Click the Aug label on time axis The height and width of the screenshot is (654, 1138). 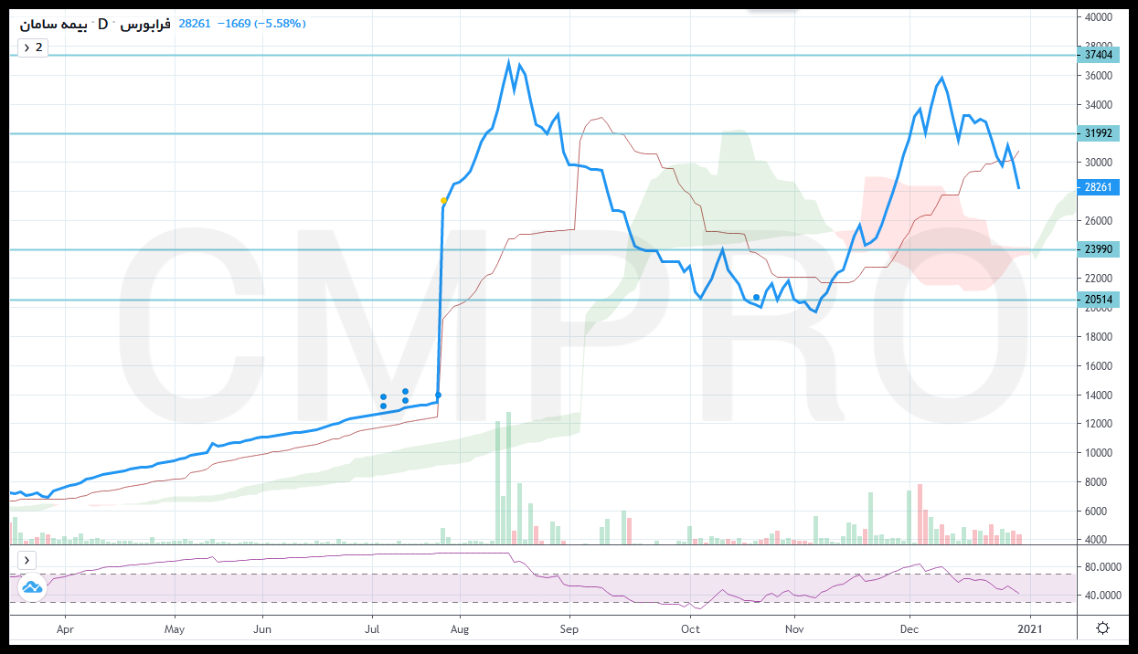point(460,628)
